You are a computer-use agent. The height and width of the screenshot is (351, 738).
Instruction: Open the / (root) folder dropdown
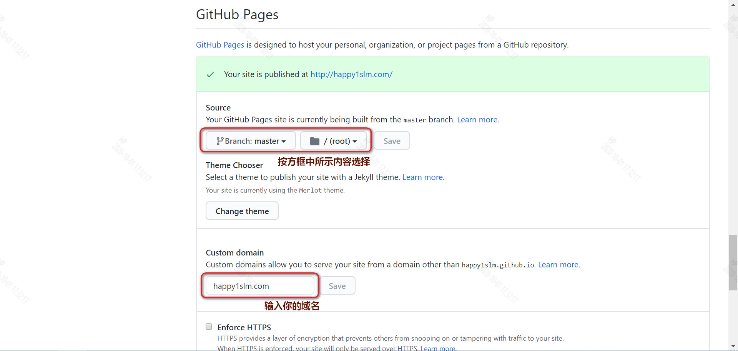click(x=333, y=141)
